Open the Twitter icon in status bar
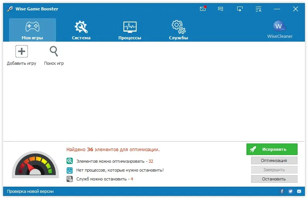 (291, 191)
